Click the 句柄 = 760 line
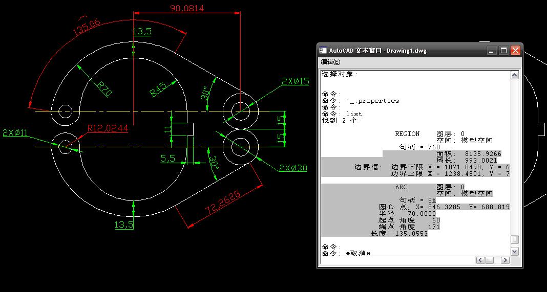Image resolution: width=547 pixels, height=292 pixels. point(419,147)
